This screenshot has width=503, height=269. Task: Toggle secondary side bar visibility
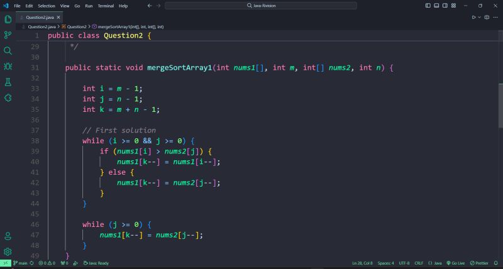tap(445, 6)
